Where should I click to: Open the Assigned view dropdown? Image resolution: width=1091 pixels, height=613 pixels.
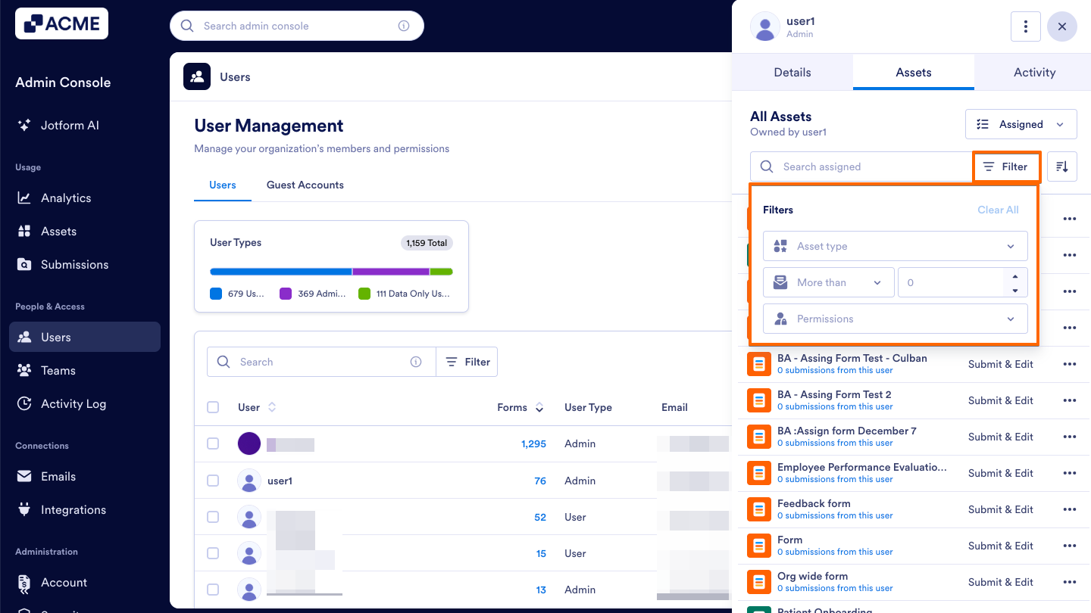click(x=1021, y=124)
